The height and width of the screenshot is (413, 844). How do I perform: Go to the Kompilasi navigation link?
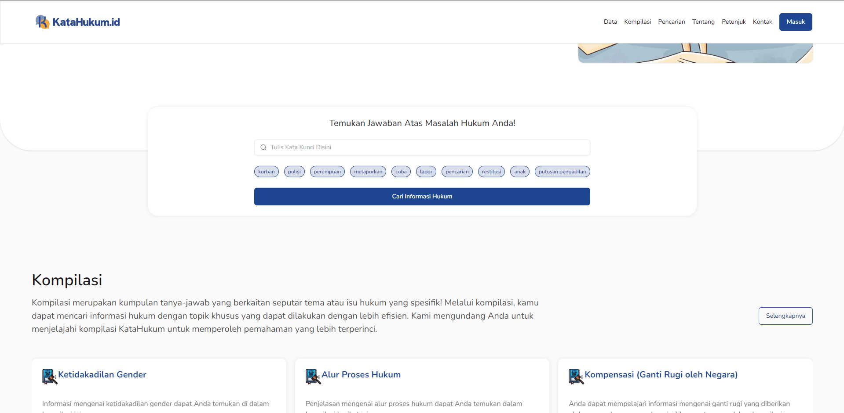(x=637, y=22)
